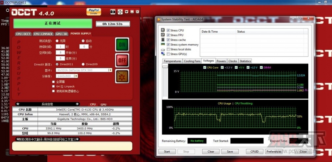Toggle the DIMM voltage graph checkbox

[x=261, y=68]
